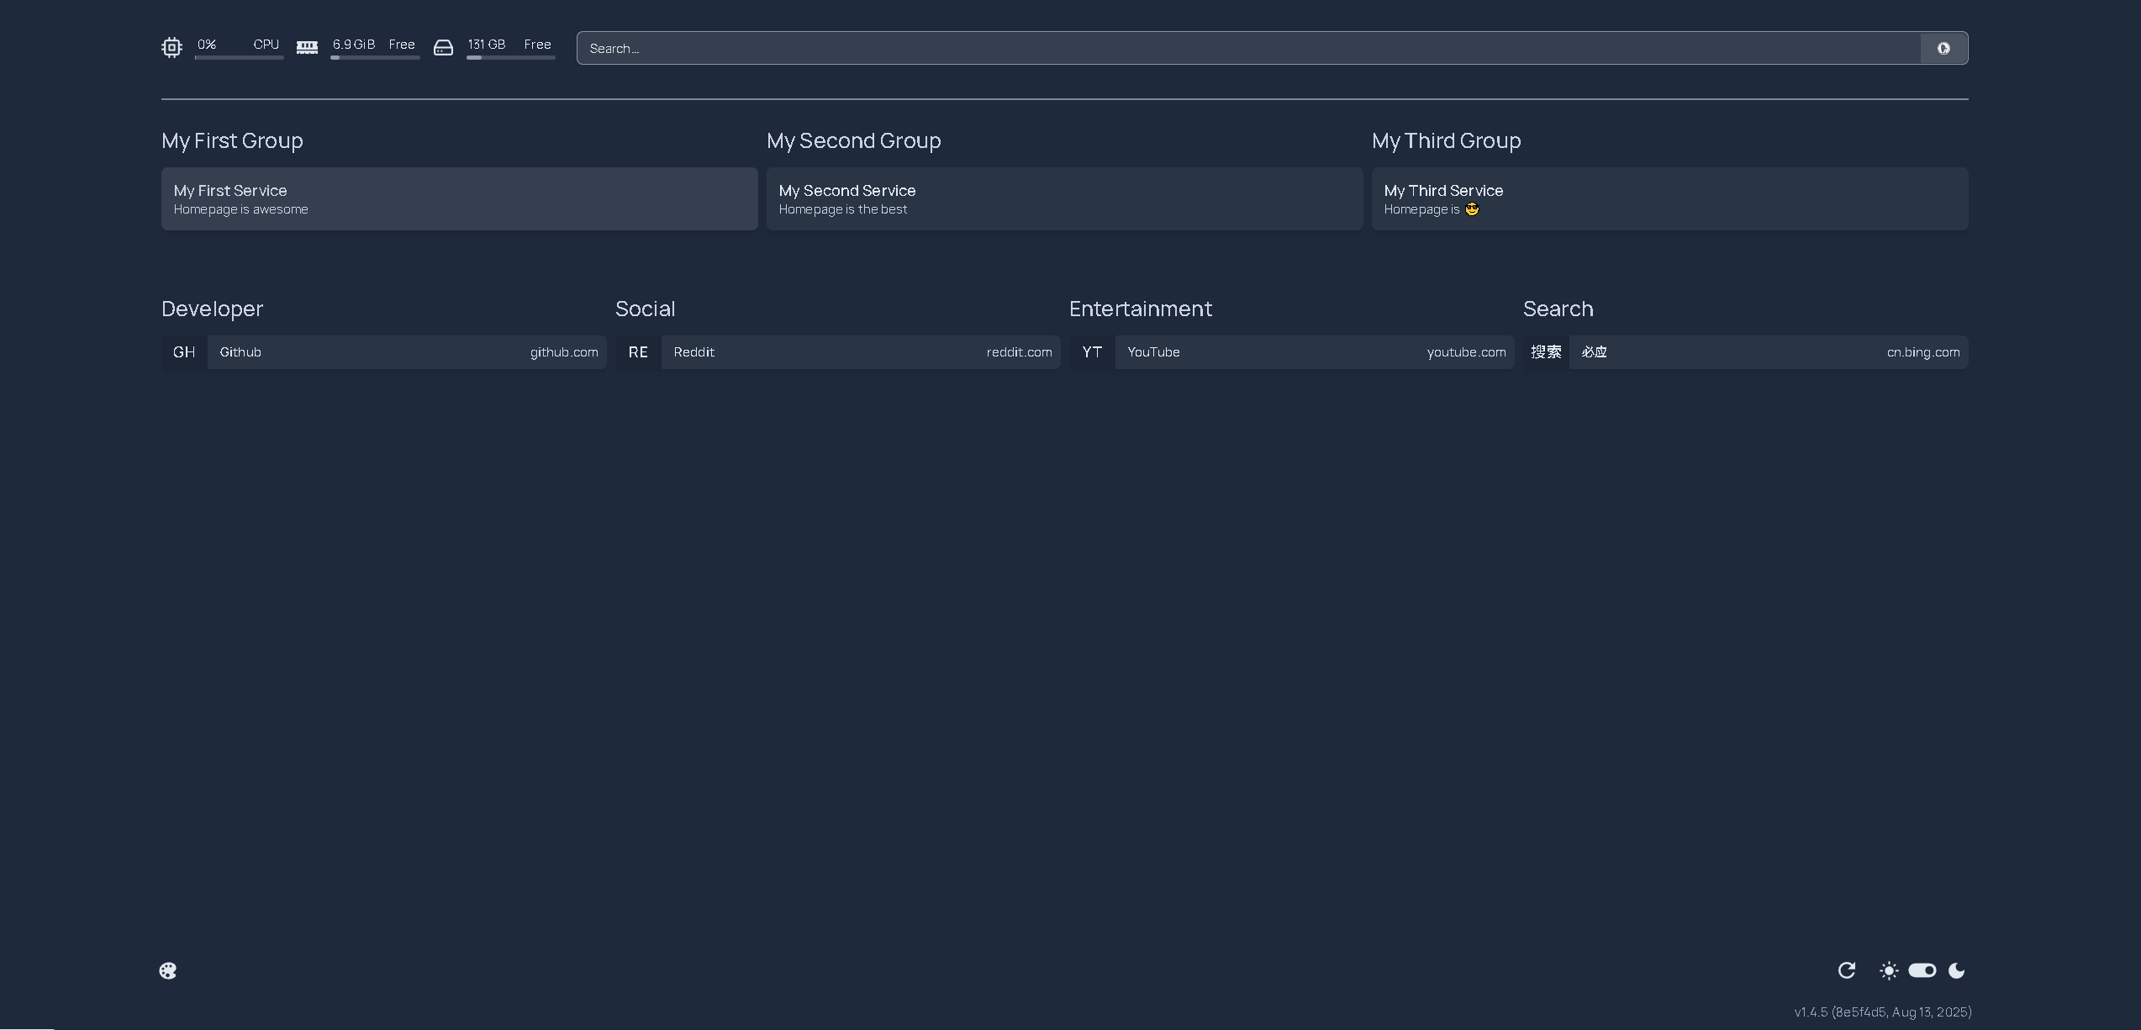Click the moon dark-mode icon
This screenshot has height=1030, width=2141.
(1957, 970)
